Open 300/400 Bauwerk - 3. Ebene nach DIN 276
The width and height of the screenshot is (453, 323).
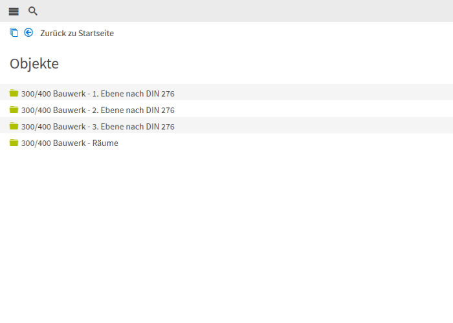point(98,127)
